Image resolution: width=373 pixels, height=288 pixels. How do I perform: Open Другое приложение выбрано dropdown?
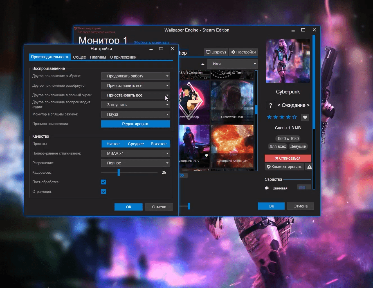(136, 76)
